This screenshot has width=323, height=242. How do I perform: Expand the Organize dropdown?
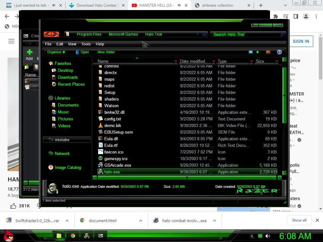[56, 52]
